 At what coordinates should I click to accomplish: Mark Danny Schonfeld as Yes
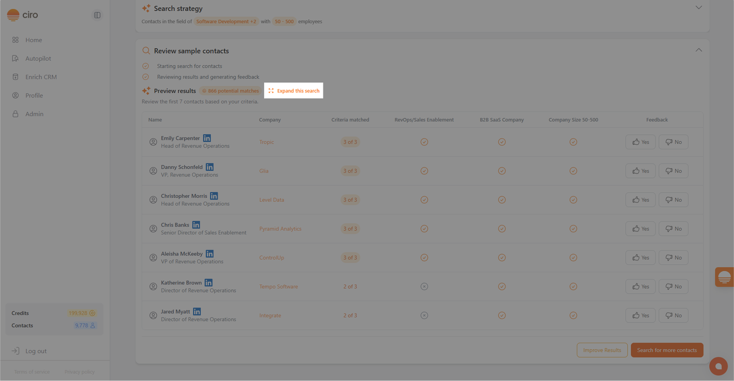click(x=640, y=171)
